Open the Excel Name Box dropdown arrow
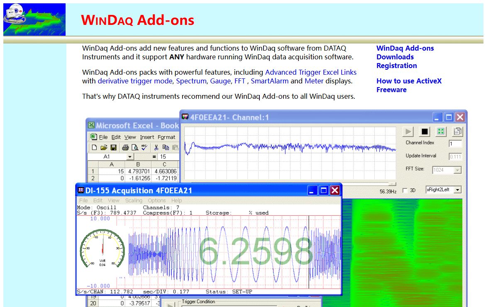The image size is (498, 307). click(x=130, y=157)
